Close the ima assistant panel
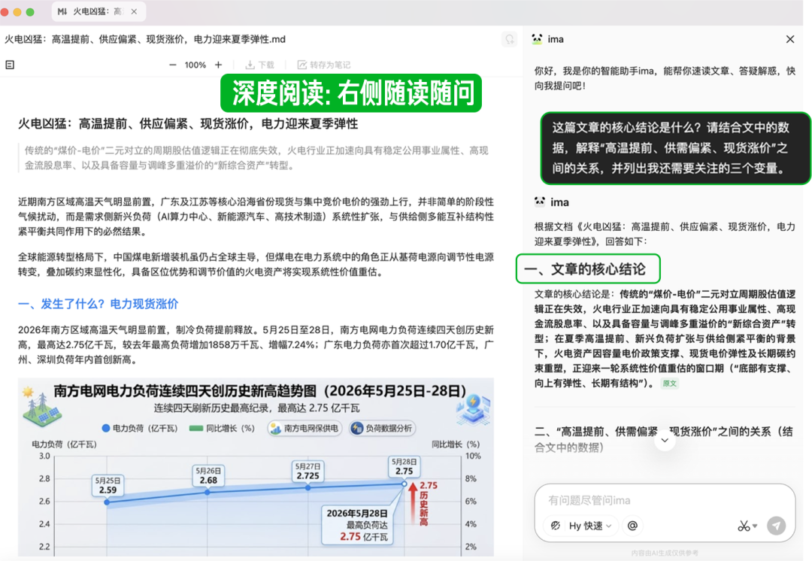Image resolution: width=812 pixels, height=561 pixels. pyautogui.click(x=789, y=39)
